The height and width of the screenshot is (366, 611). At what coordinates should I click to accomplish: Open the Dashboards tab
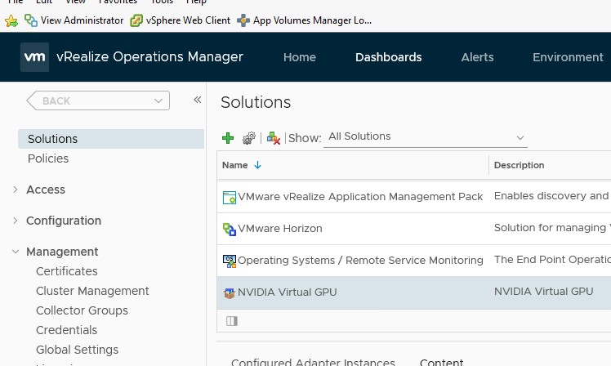pos(389,57)
